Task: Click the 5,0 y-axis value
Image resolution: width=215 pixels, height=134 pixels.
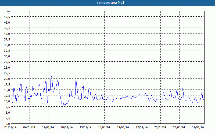Action: click(x=8, y=113)
